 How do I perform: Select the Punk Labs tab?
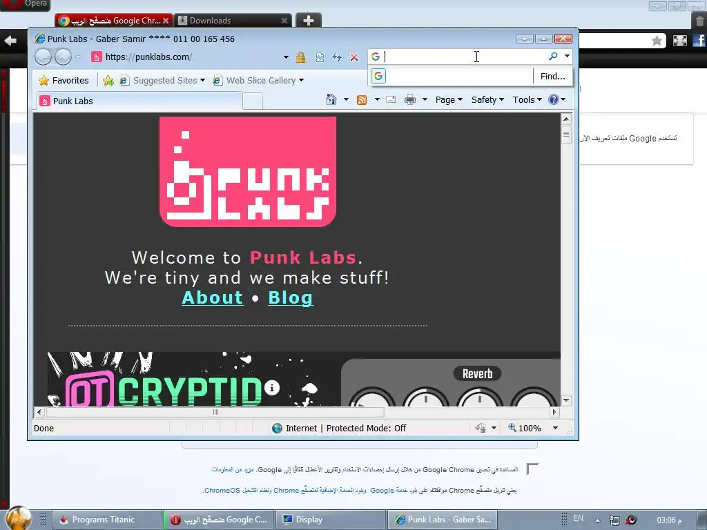click(139, 101)
